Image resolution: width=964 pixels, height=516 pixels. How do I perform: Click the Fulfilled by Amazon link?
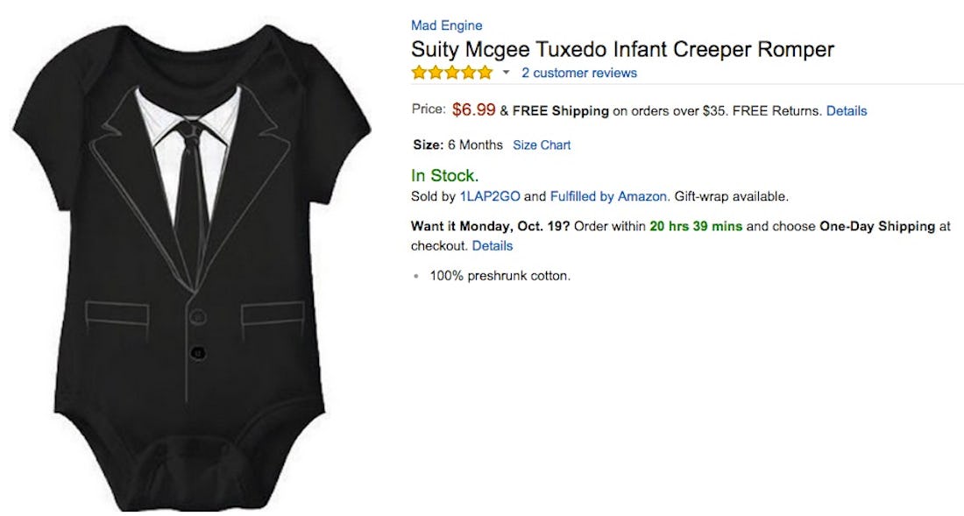pos(609,196)
